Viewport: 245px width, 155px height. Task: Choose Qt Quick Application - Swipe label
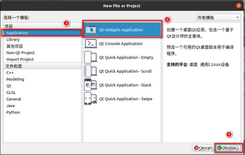pyautogui.click(x=126, y=99)
